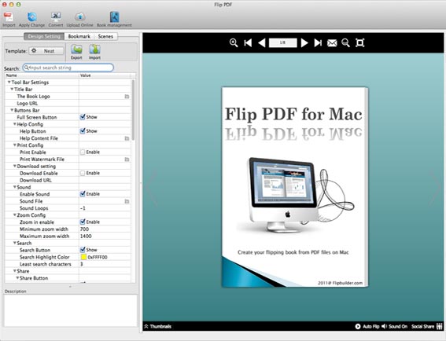Browse for The Book Logo file

click(127, 97)
